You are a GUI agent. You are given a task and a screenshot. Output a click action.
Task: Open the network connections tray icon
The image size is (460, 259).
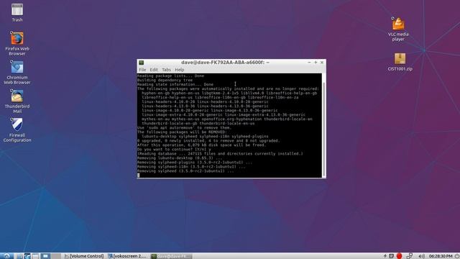point(410,256)
